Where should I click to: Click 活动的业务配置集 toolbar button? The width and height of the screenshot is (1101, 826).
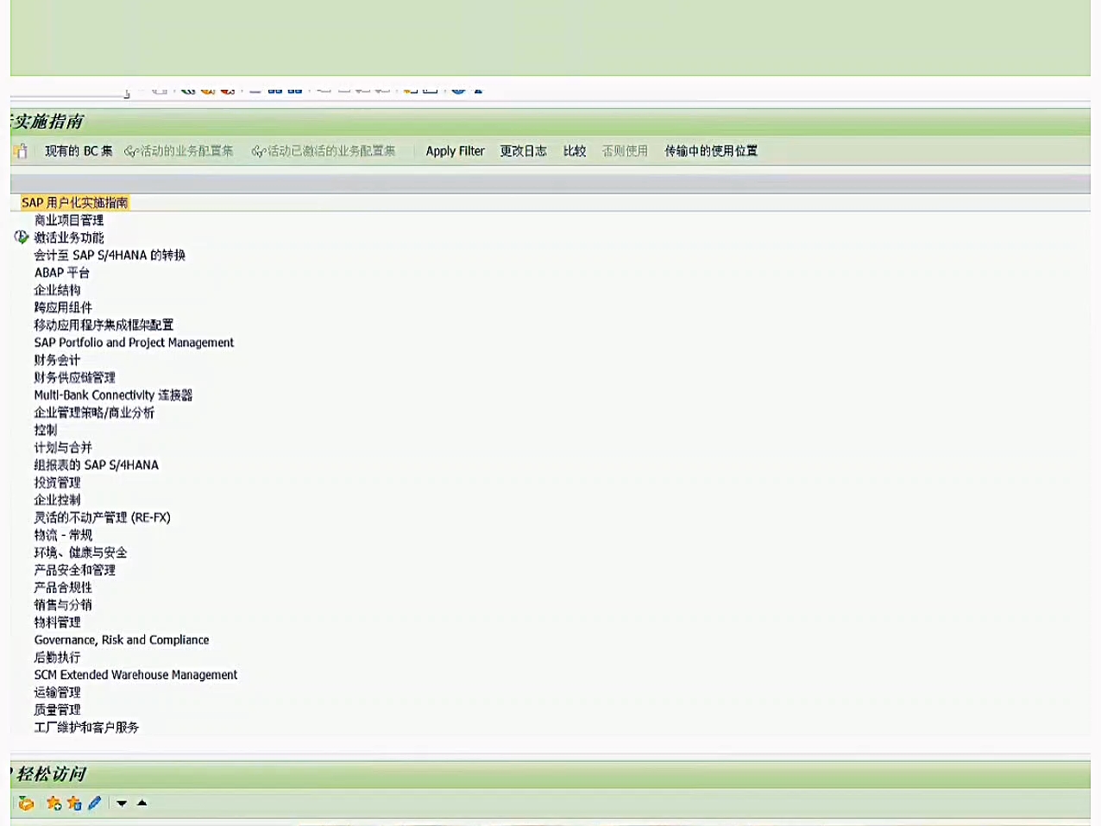[179, 151]
